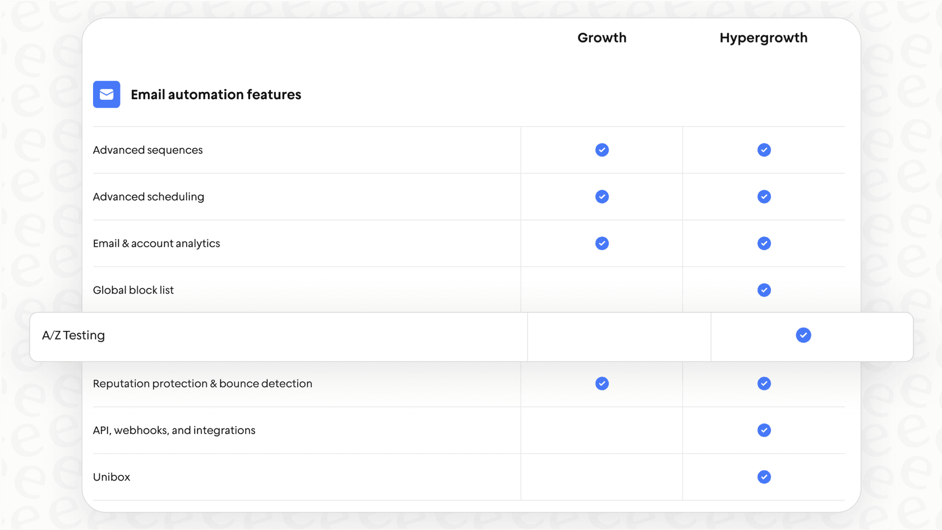
Task: Click Growth checkmark for Reputation protection row
Action: pos(602,384)
